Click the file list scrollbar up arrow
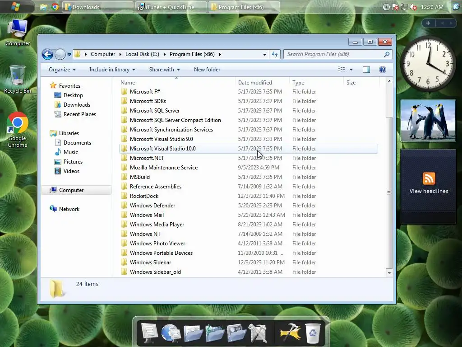 pos(389,81)
